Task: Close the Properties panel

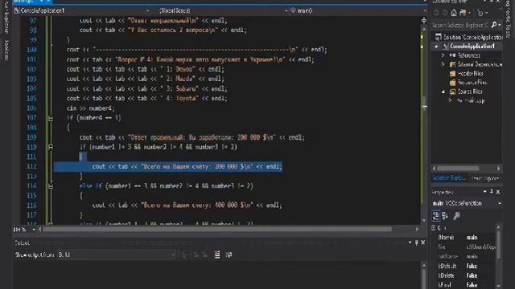Action: [x=498, y=192]
